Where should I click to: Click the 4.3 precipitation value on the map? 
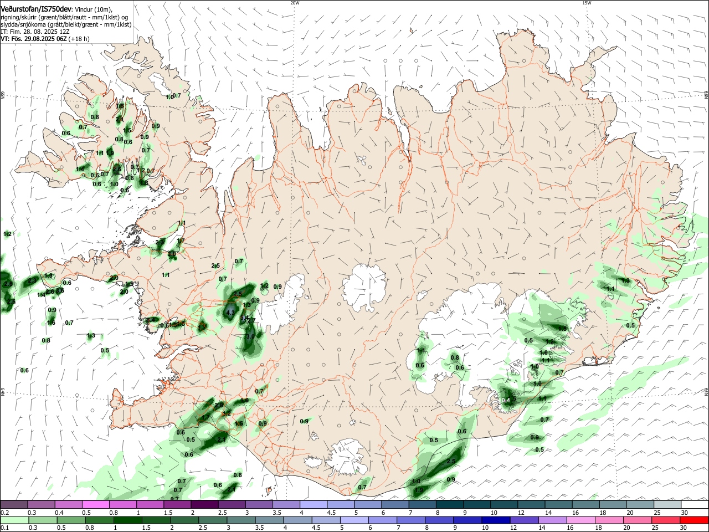(x=231, y=313)
